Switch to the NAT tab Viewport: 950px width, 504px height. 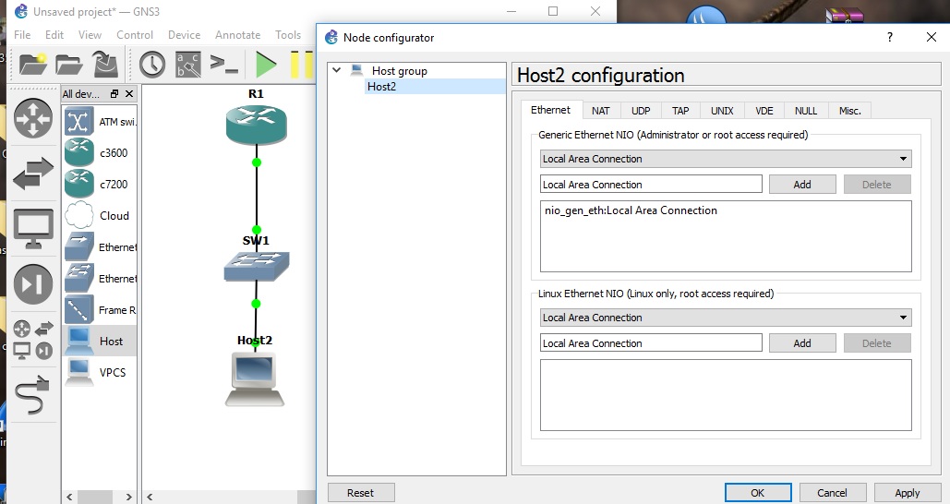[600, 111]
